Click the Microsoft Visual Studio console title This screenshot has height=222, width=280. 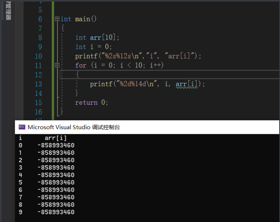coord(74,127)
